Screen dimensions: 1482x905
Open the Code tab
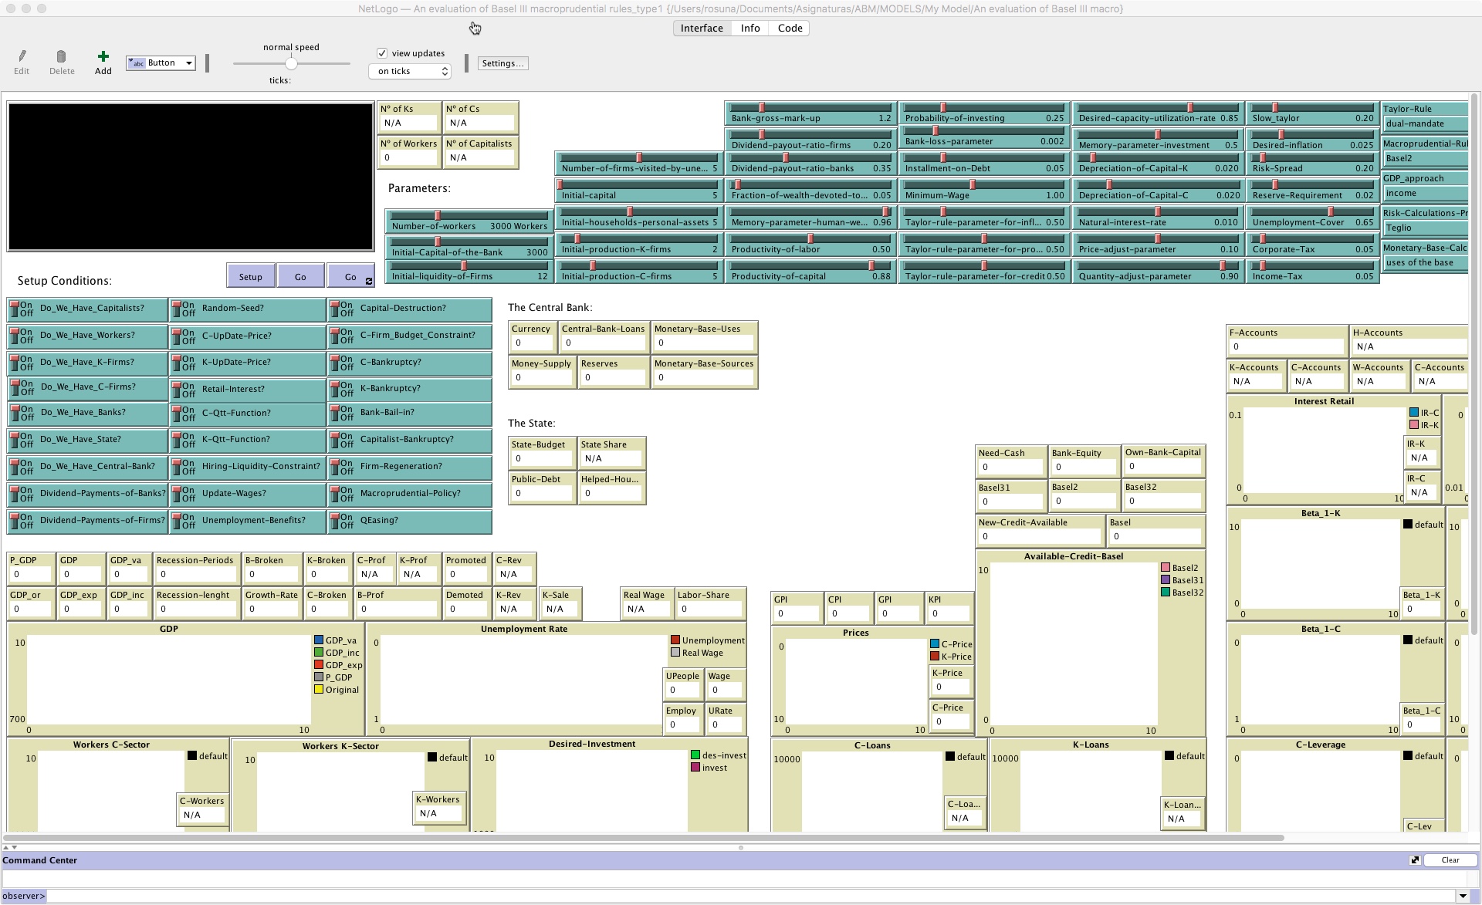coord(790,28)
